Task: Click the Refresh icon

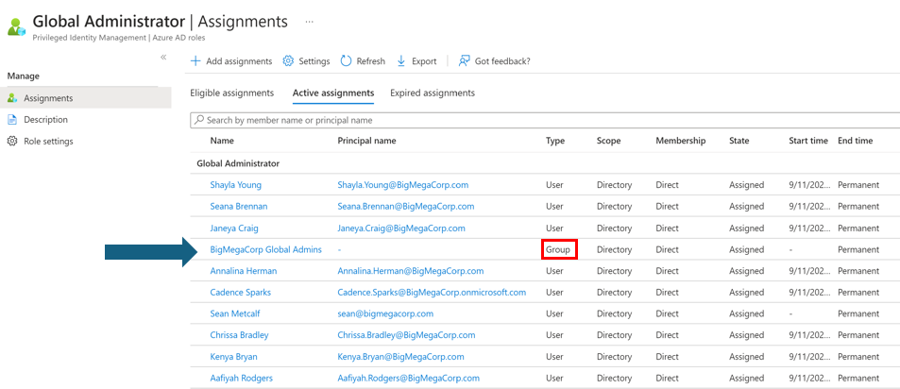Action: [x=347, y=61]
